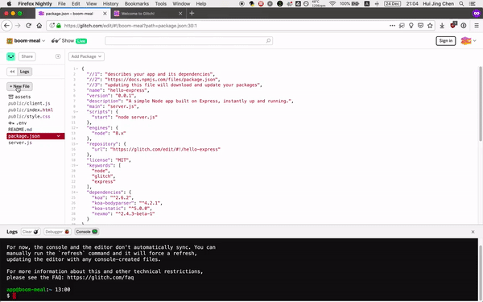Click the Pocket save icon in address bar
Screen dimensions: 483x302
pos(420,26)
